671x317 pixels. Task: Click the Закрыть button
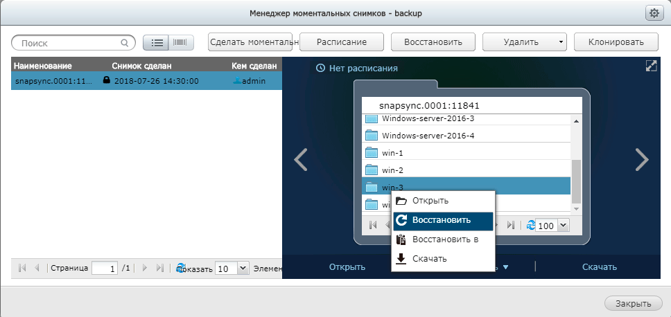(x=634, y=304)
